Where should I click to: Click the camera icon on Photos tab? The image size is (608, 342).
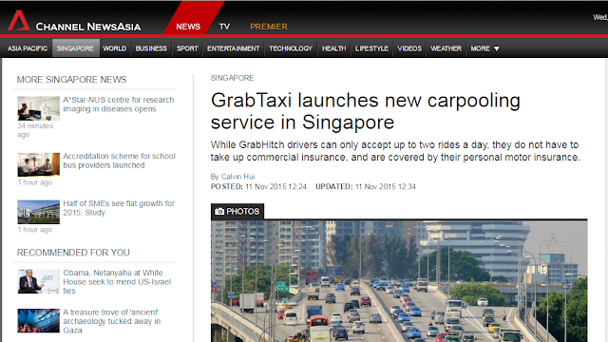[219, 211]
